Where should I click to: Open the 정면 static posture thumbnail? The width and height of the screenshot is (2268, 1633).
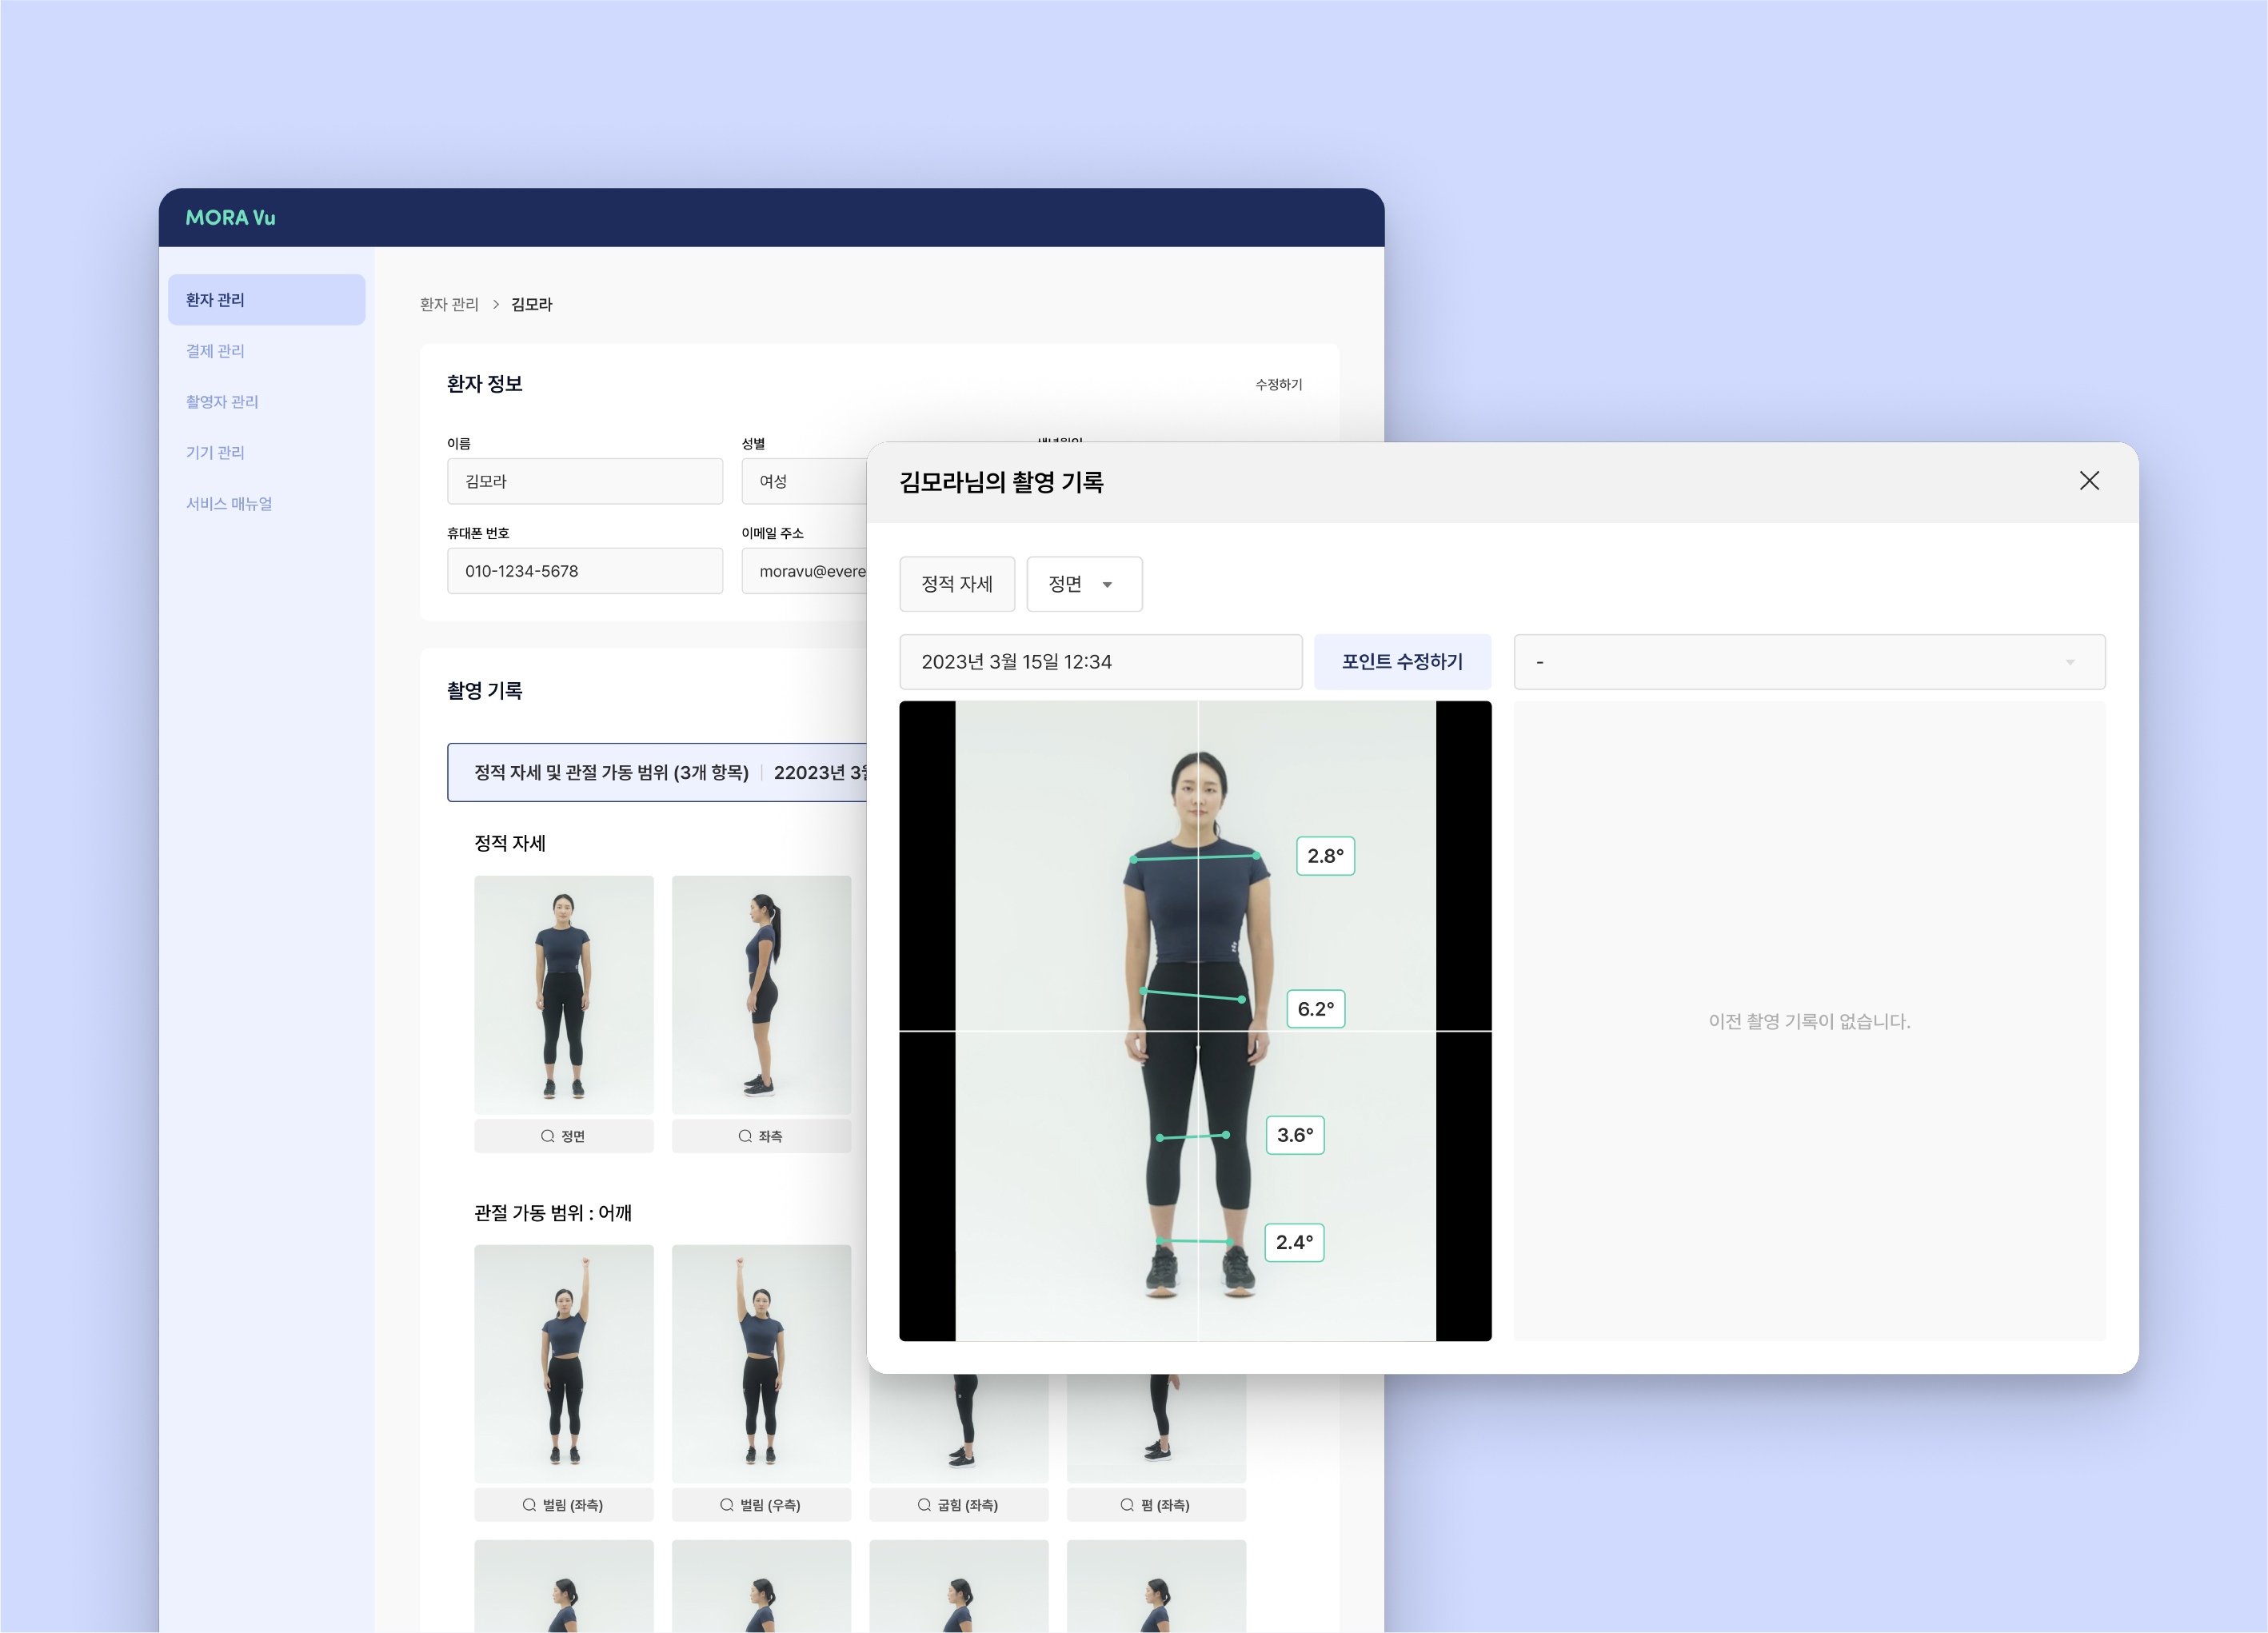point(564,995)
